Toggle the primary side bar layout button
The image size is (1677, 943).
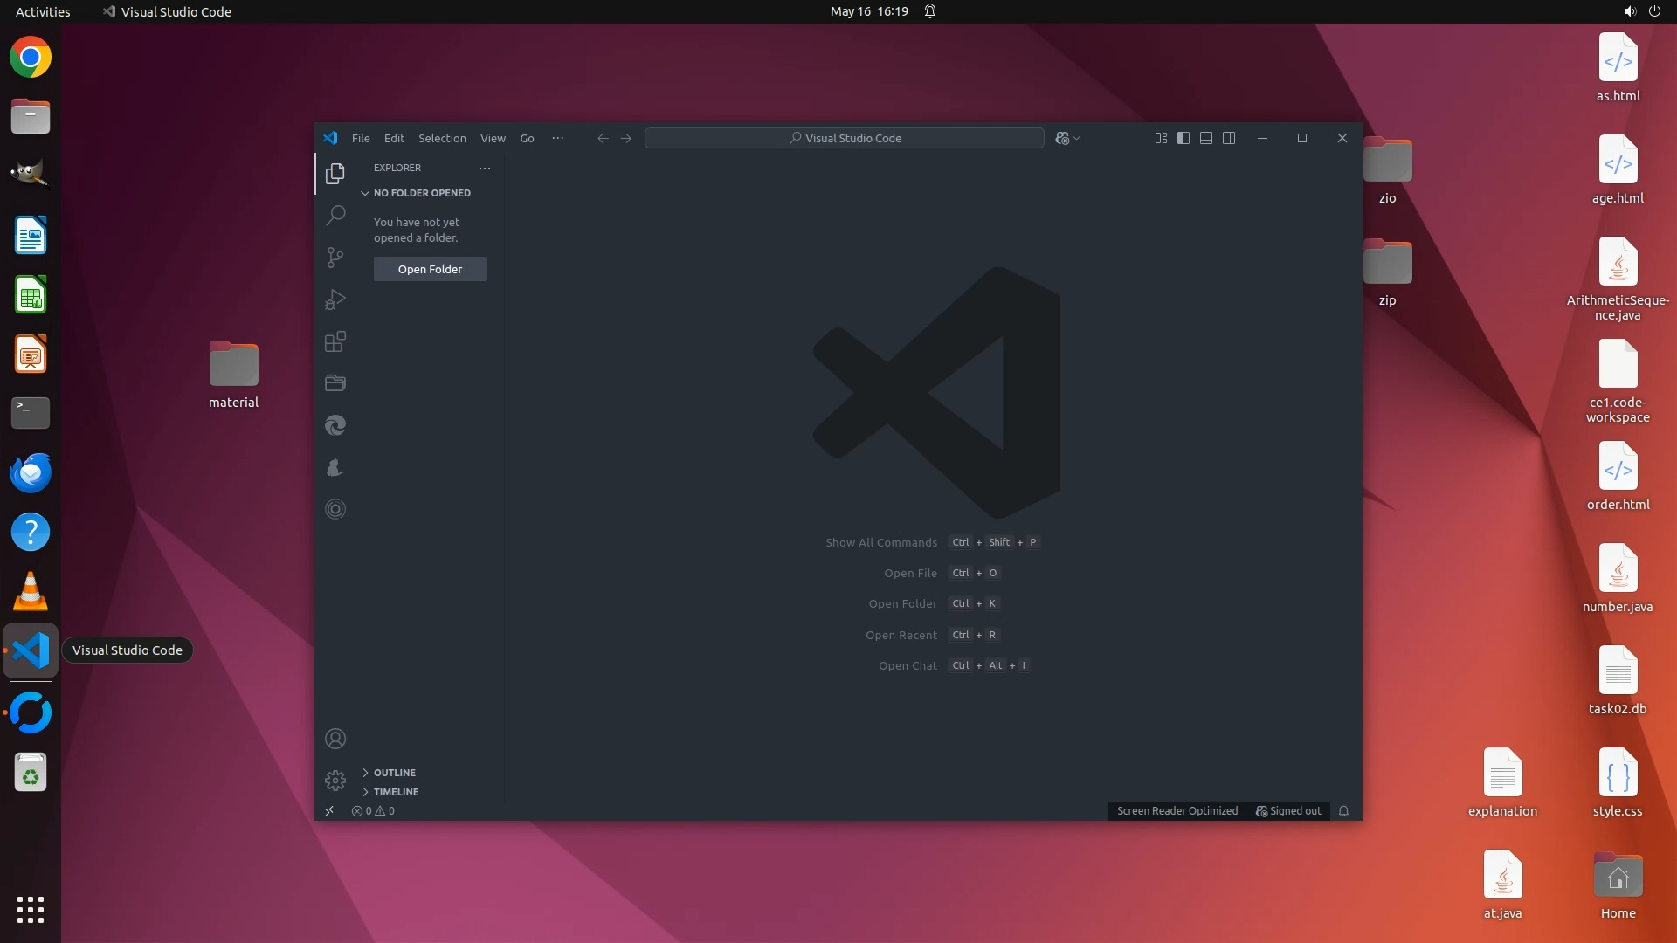(1184, 138)
